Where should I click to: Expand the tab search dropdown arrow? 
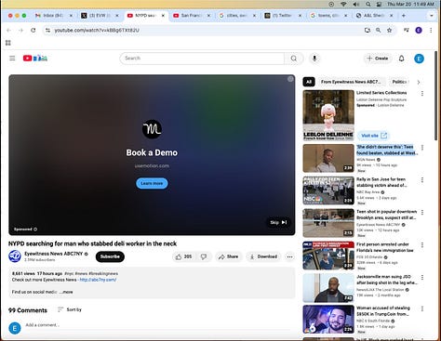pos(432,16)
